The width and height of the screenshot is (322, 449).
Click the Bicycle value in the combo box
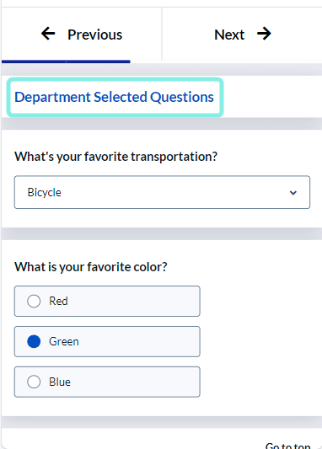tap(44, 192)
